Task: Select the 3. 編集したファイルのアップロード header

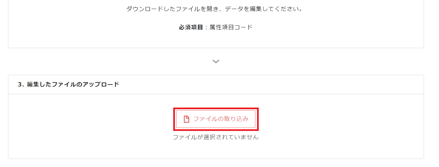Action: [x=68, y=85]
